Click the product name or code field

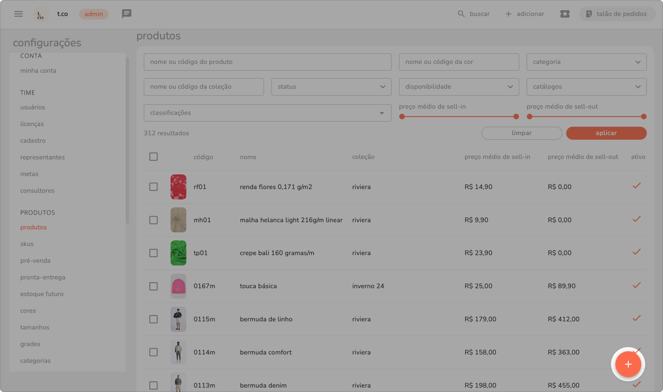267,62
